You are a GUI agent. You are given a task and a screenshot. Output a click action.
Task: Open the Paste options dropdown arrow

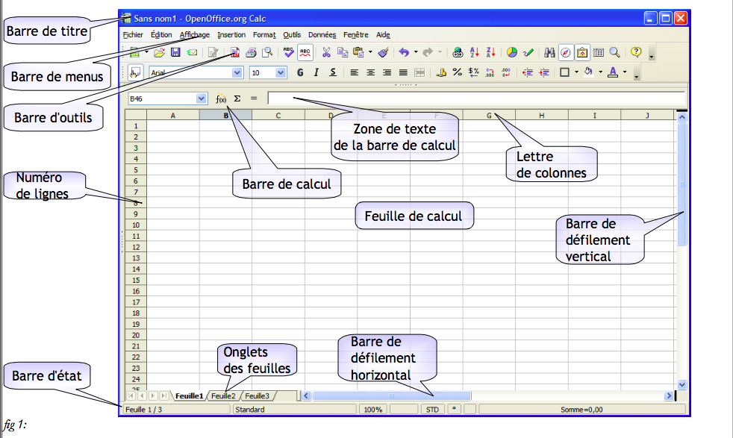point(370,52)
